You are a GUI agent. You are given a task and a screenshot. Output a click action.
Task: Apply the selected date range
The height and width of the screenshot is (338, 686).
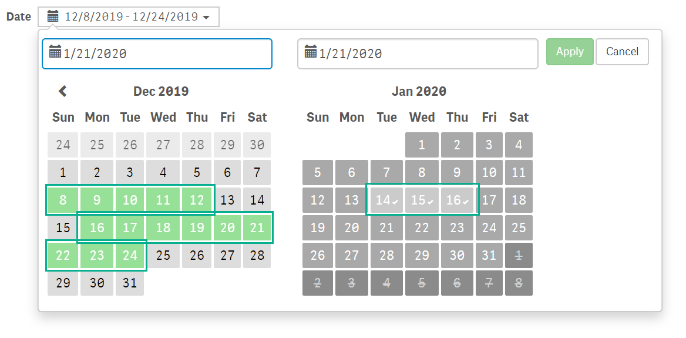point(570,52)
